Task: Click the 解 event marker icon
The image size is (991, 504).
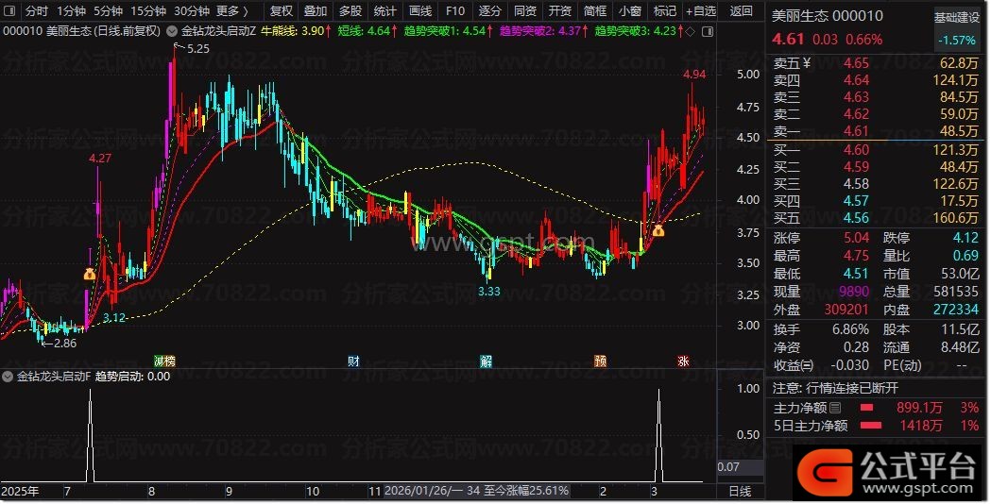Action: point(486,361)
